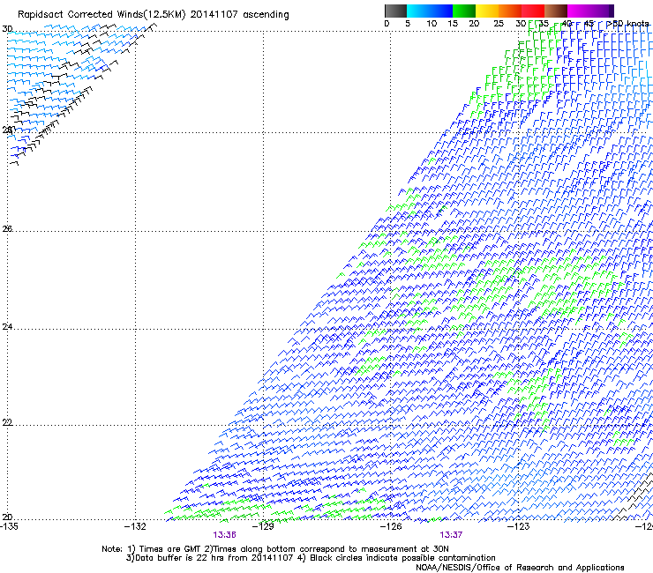The height and width of the screenshot is (573, 653).
Task: Click the gray 0-5 knots color band
Action: coord(395,11)
